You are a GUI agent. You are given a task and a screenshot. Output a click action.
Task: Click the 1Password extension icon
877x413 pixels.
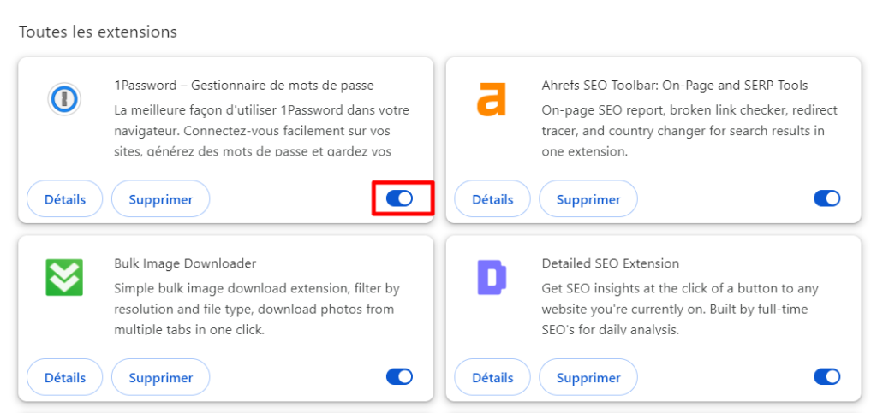click(x=63, y=100)
